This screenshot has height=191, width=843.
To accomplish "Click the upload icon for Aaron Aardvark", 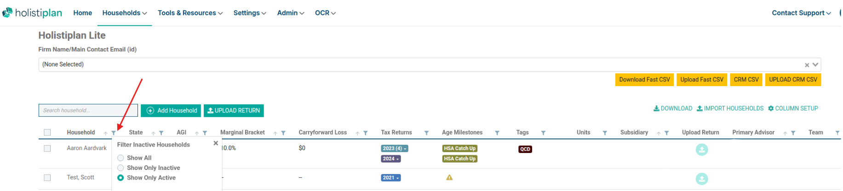I will tap(701, 150).
